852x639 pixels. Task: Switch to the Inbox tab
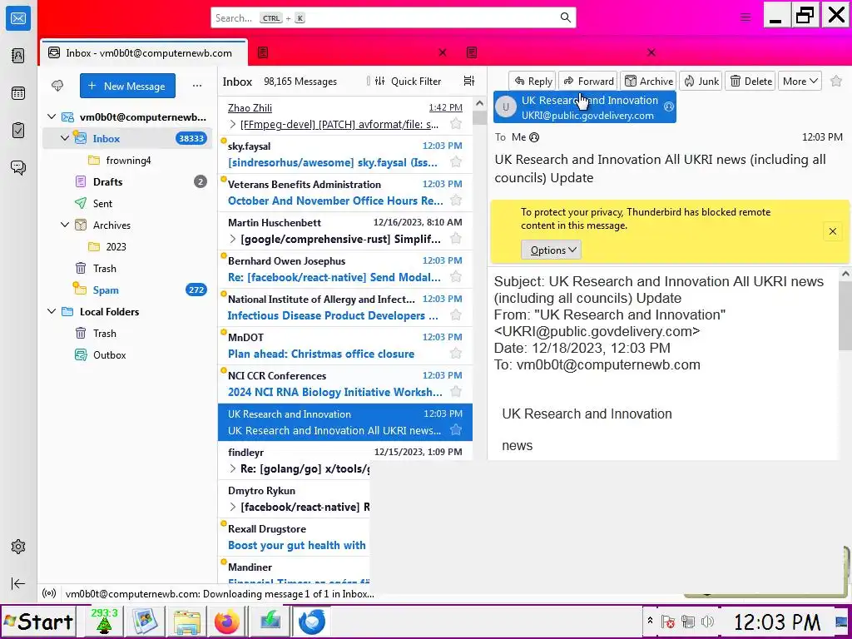(144, 52)
